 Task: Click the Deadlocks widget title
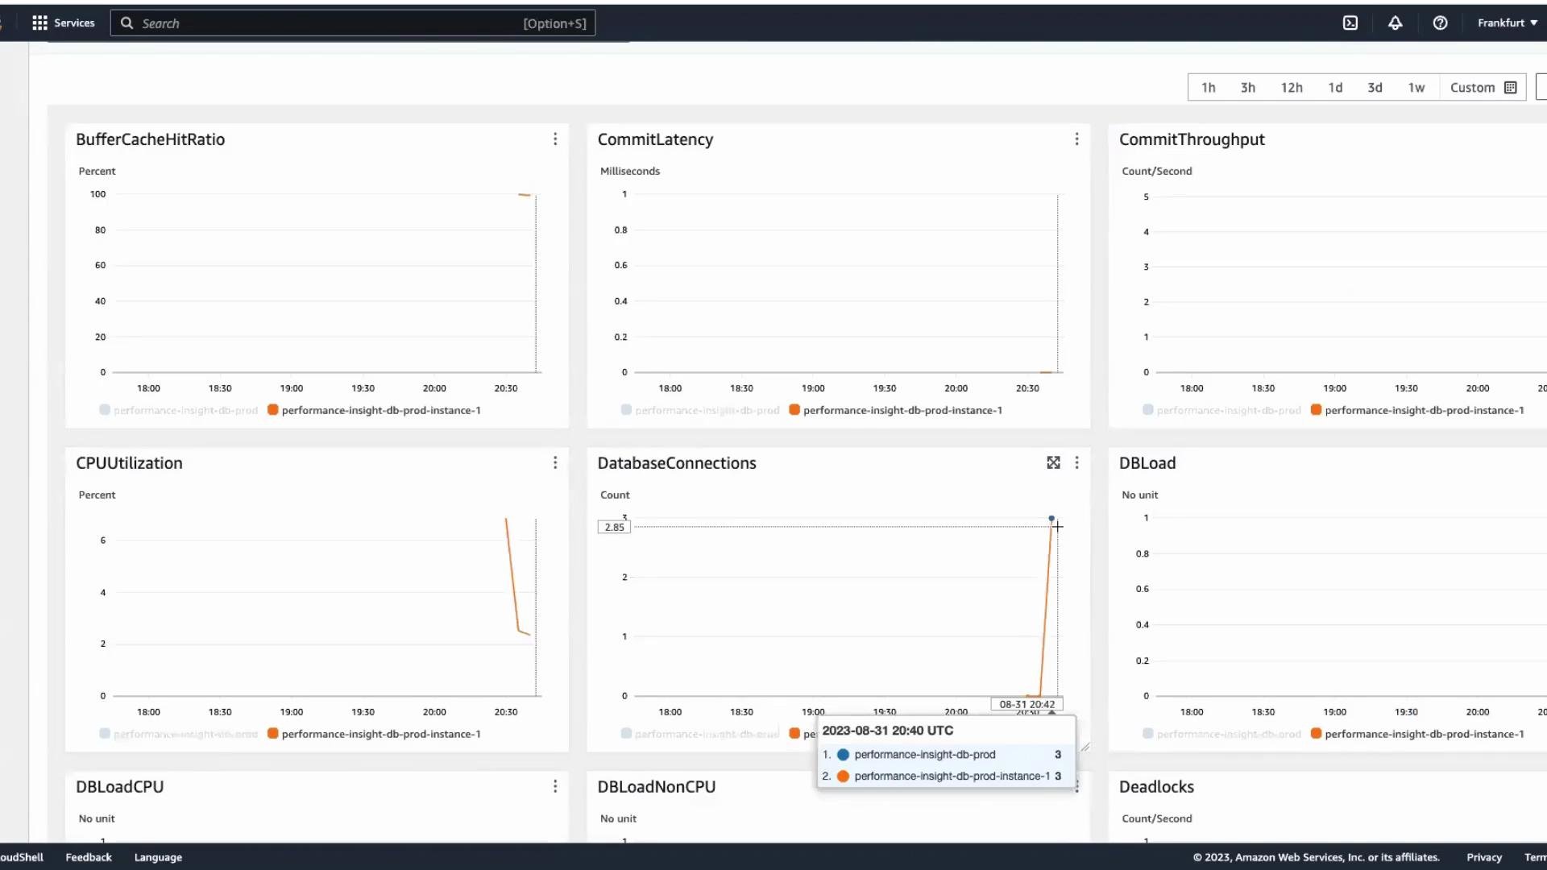tap(1156, 787)
